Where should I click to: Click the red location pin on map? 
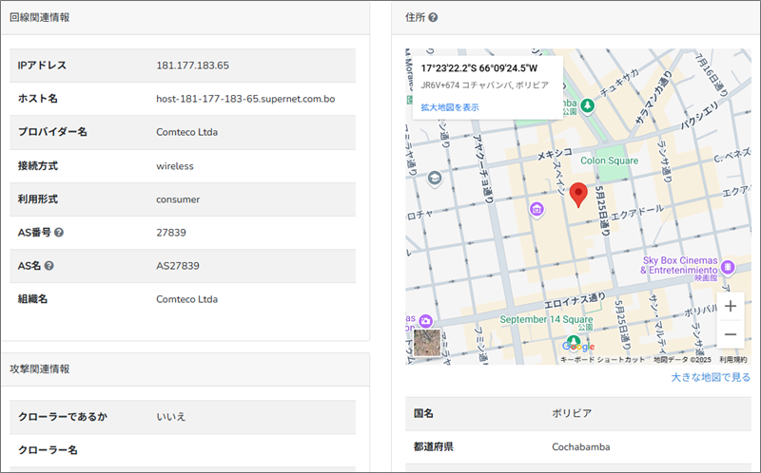pos(579,194)
